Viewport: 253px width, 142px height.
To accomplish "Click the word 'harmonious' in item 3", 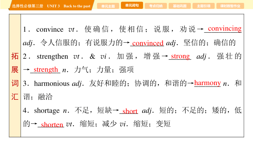I will 52,83.
